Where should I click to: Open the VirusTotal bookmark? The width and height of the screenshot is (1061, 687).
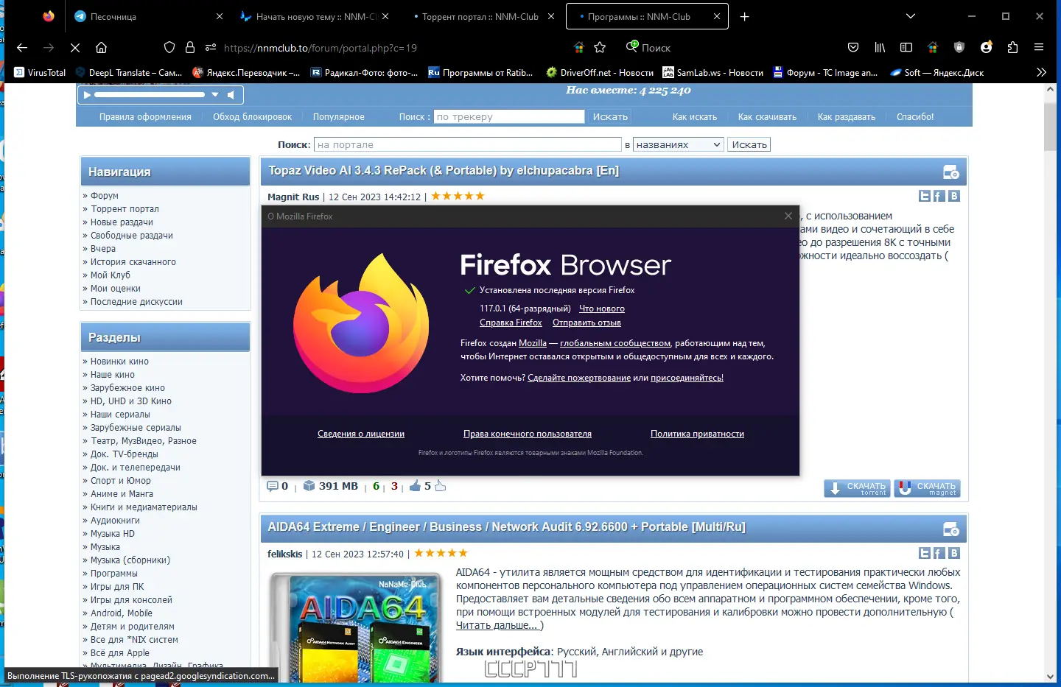pyautogui.click(x=40, y=72)
